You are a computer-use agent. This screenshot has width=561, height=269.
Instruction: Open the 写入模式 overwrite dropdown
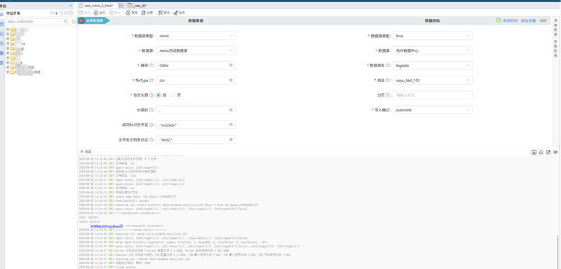(x=432, y=110)
